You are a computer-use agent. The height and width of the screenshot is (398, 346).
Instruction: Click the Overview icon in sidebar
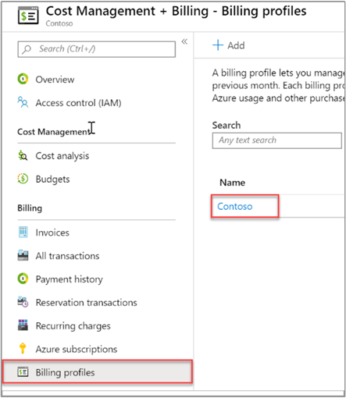23,79
